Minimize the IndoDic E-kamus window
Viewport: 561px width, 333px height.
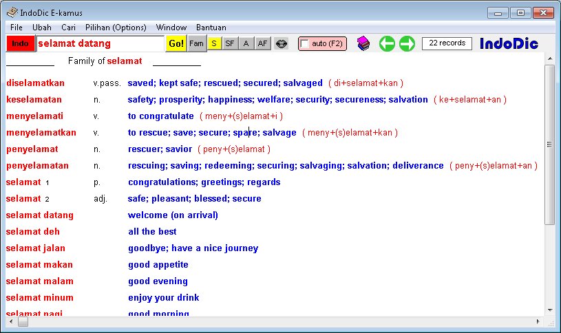[498, 13]
